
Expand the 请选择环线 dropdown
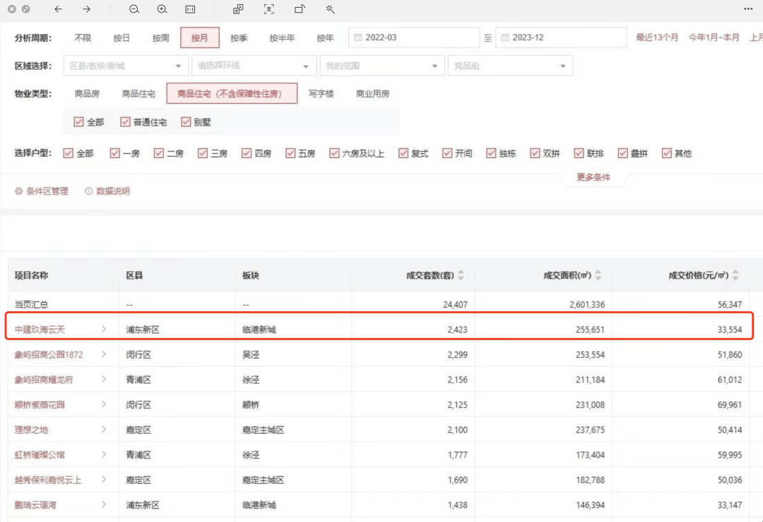(254, 66)
